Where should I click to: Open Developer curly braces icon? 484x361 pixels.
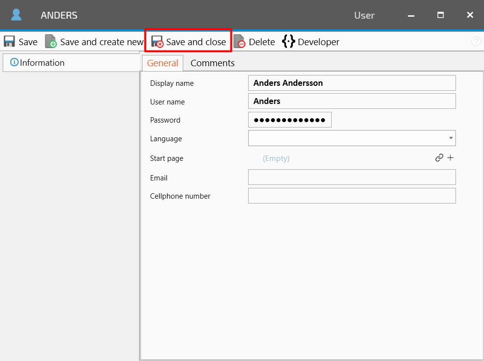coord(288,42)
